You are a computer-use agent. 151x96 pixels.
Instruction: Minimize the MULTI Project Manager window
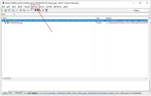(134, 3)
